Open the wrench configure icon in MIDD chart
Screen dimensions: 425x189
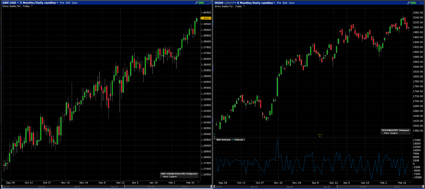click(x=409, y=3)
